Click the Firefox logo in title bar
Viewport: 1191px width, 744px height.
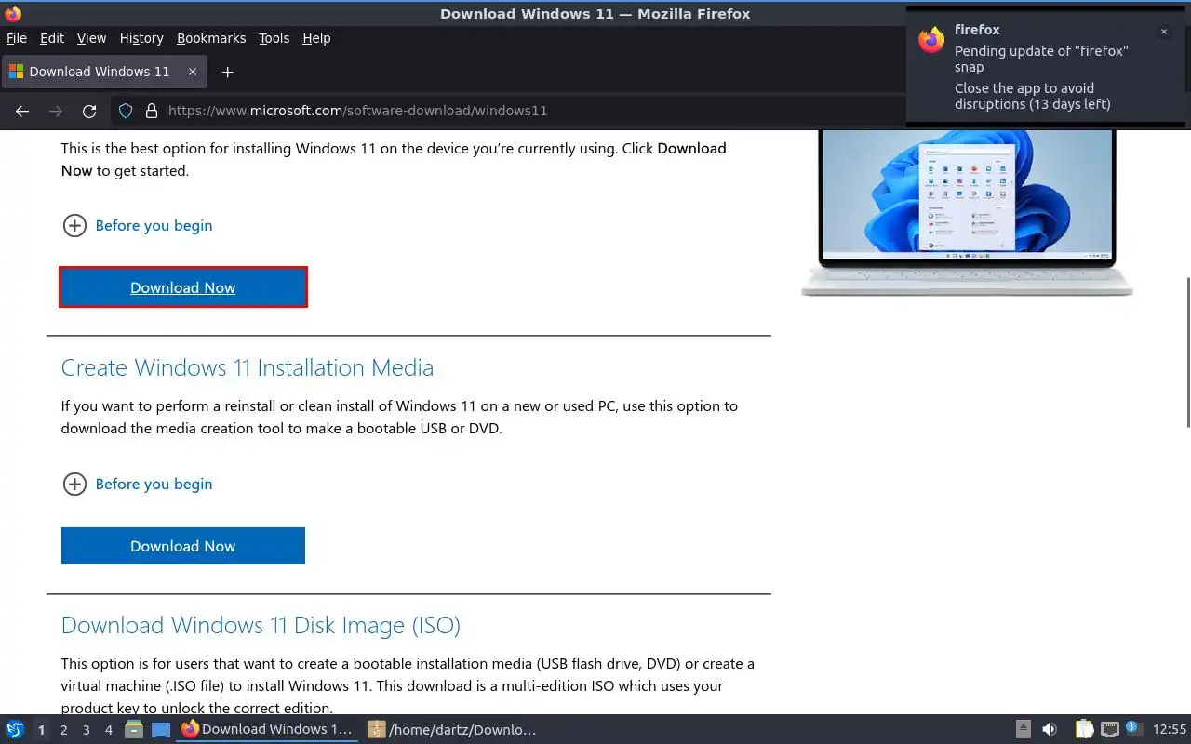point(13,13)
